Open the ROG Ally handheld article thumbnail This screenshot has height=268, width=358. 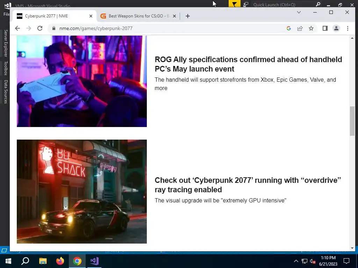pos(82,81)
